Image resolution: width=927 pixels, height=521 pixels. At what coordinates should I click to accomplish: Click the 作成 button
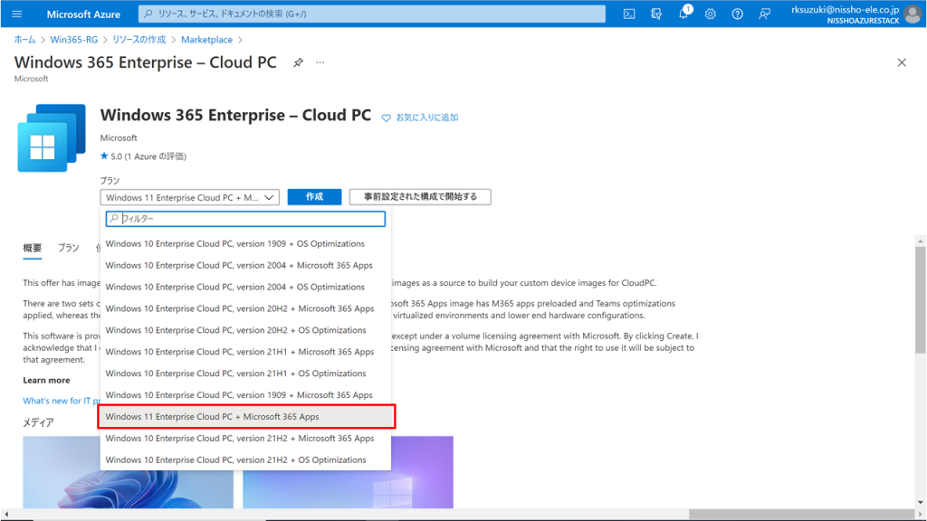coord(314,196)
